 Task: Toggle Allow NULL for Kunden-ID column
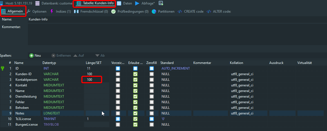(x=135, y=74)
